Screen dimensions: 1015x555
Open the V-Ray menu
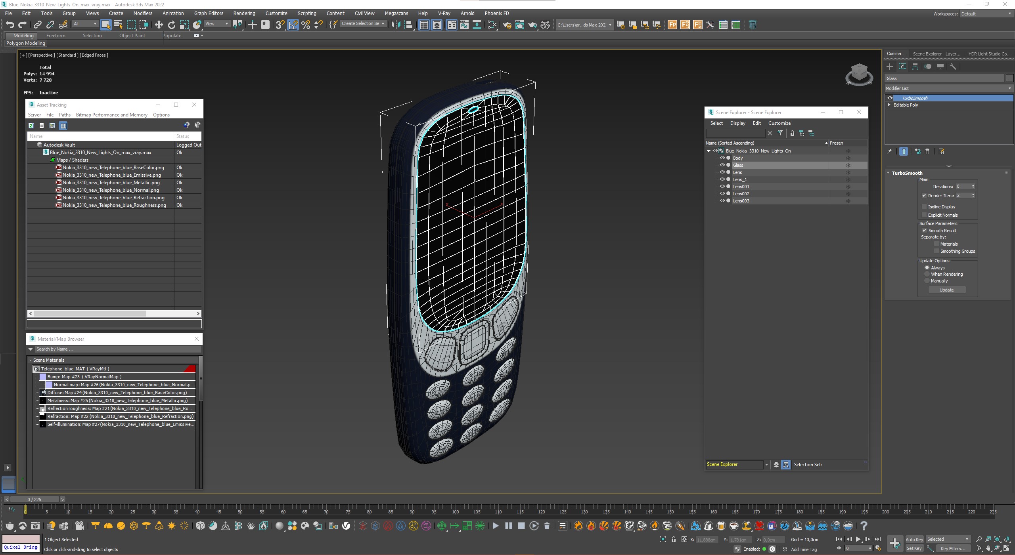point(444,13)
